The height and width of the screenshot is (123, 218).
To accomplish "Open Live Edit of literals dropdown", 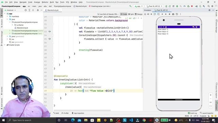I will pyautogui.click(x=108, y=14).
